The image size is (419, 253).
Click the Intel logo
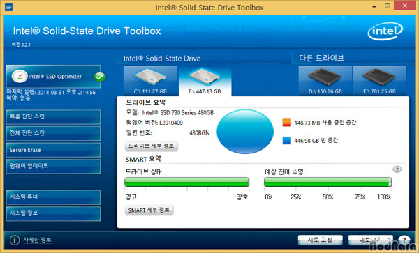[x=385, y=31]
